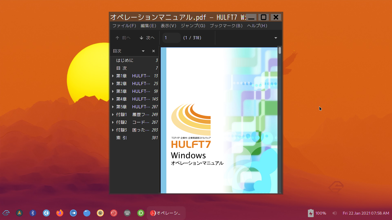The height and width of the screenshot is (220, 392).
Task: Click the battery 100% indicator
Action: click(x=317, y=213)
